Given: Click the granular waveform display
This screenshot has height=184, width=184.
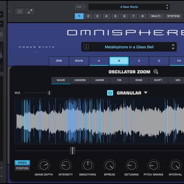Looking at the screenshot, I should [x=99, y=121].
